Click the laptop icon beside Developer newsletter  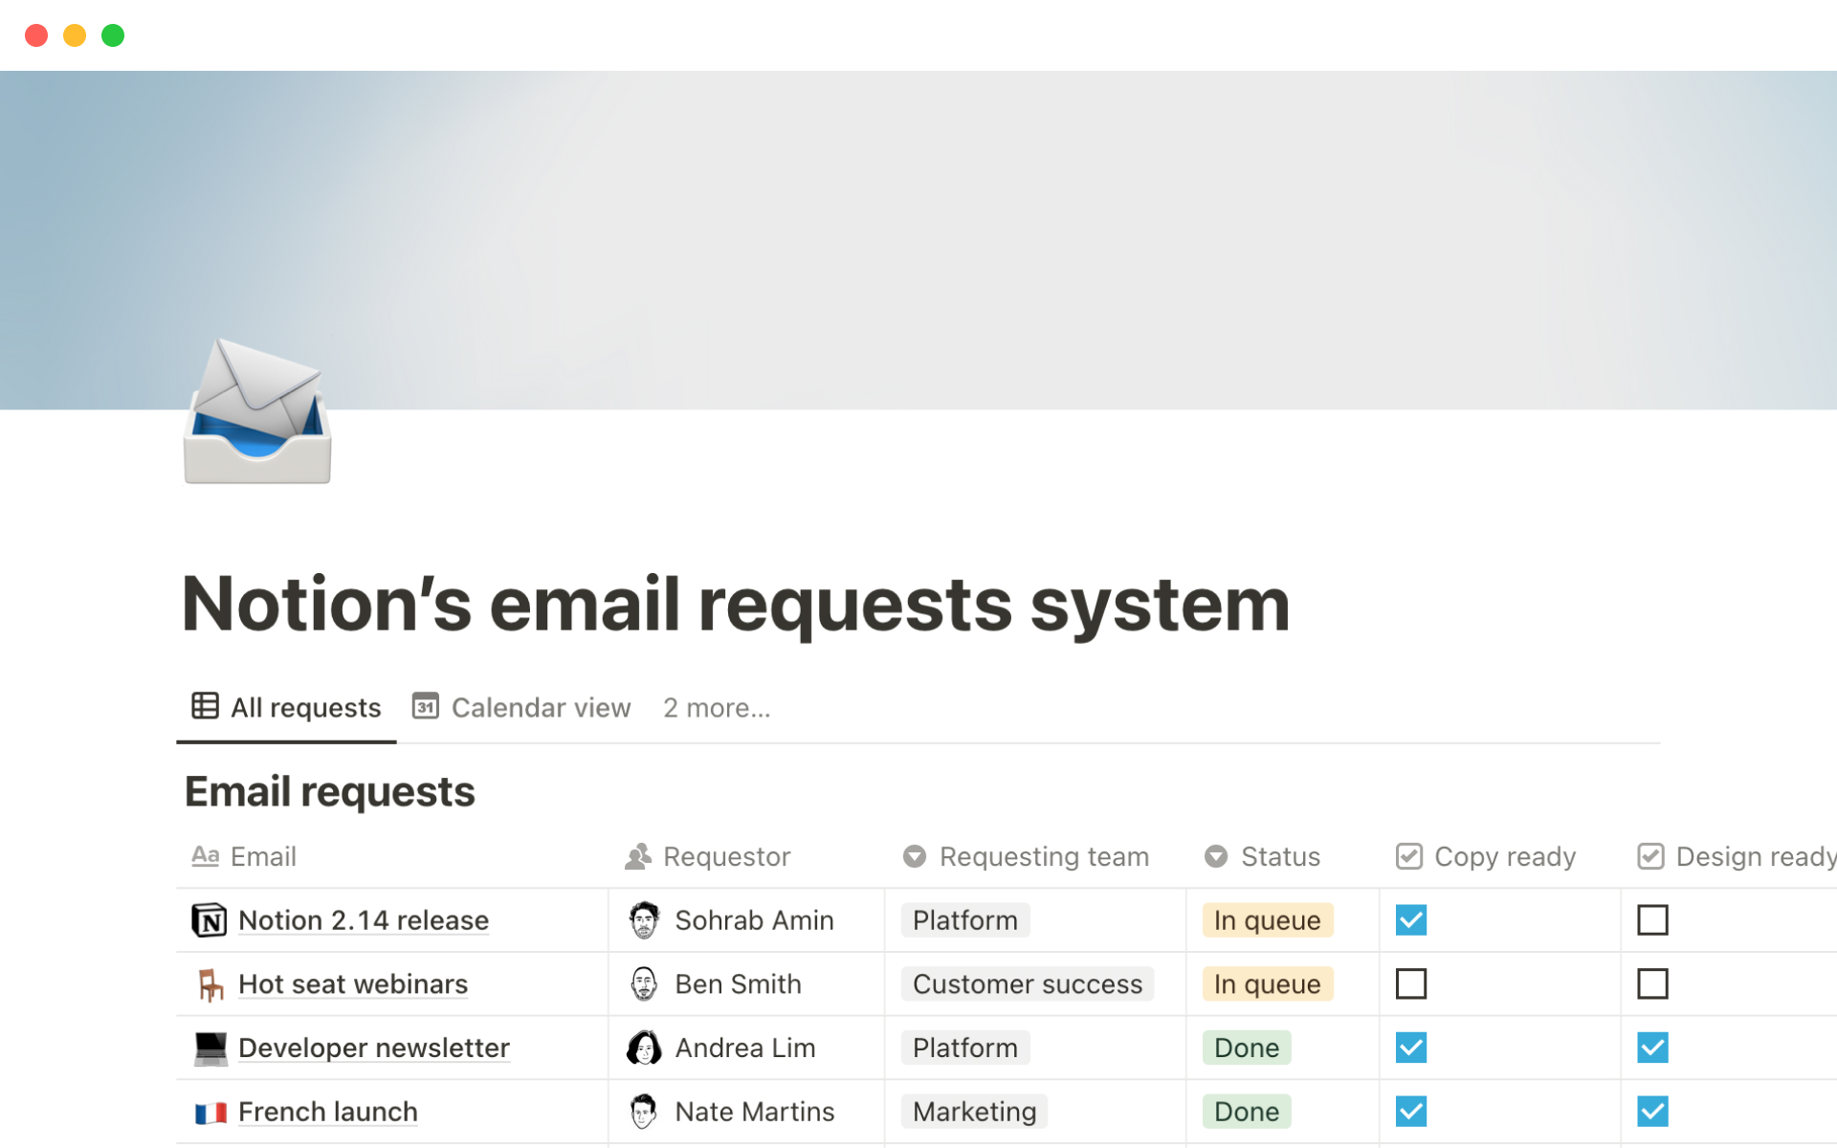pyautogui.click(x=210, y=1048)
